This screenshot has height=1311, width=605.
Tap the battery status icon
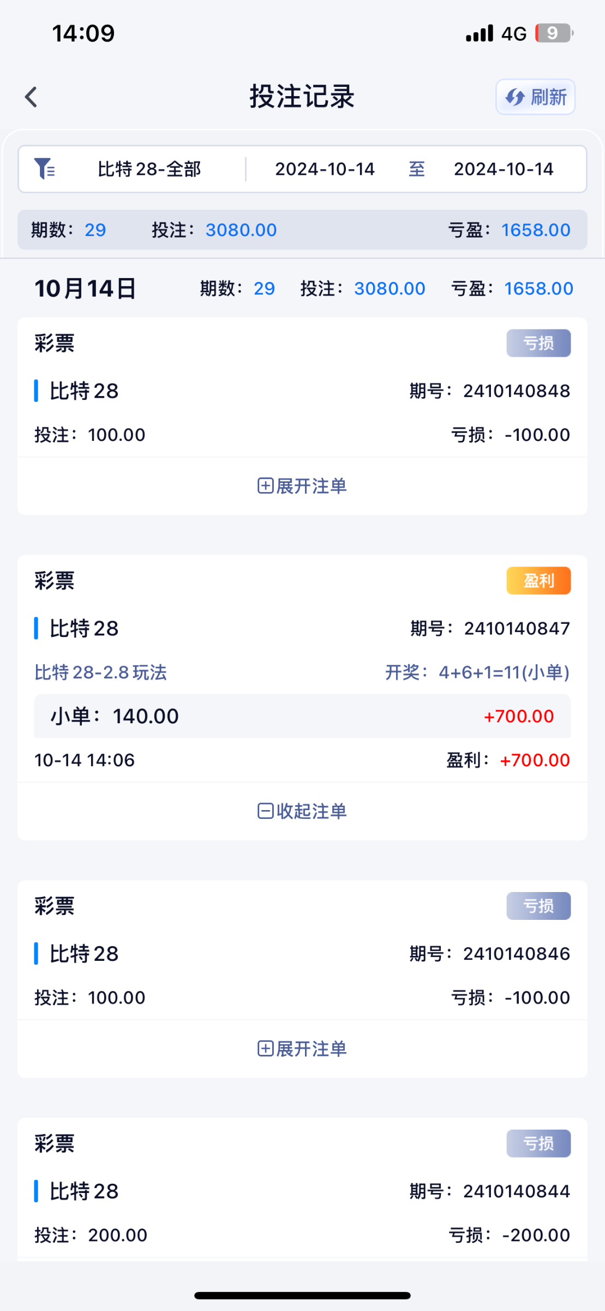tap(553, 33)
